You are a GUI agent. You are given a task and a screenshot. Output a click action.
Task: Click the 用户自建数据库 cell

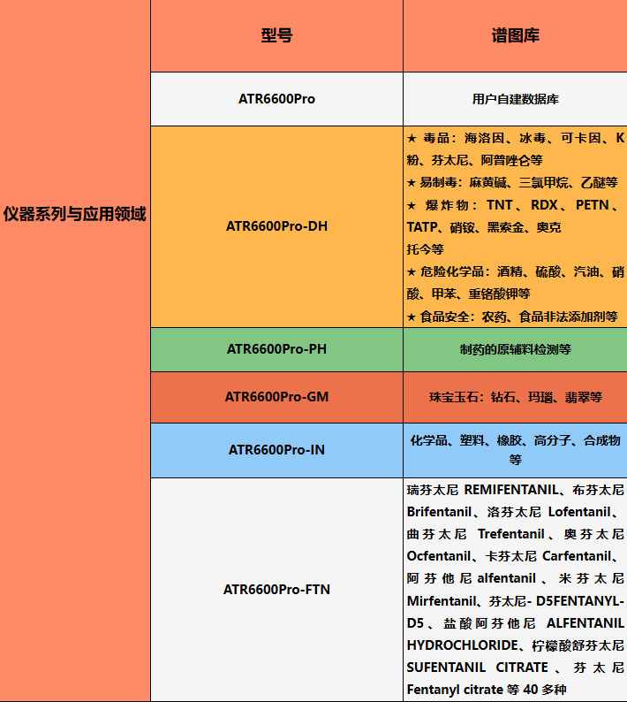pos(515,99)
